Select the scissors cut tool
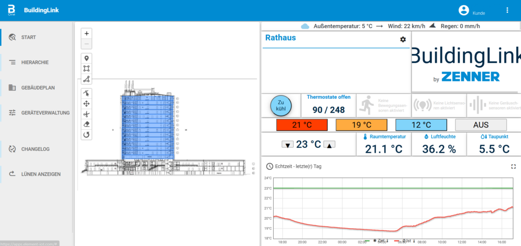 click(x=86, y=114)
